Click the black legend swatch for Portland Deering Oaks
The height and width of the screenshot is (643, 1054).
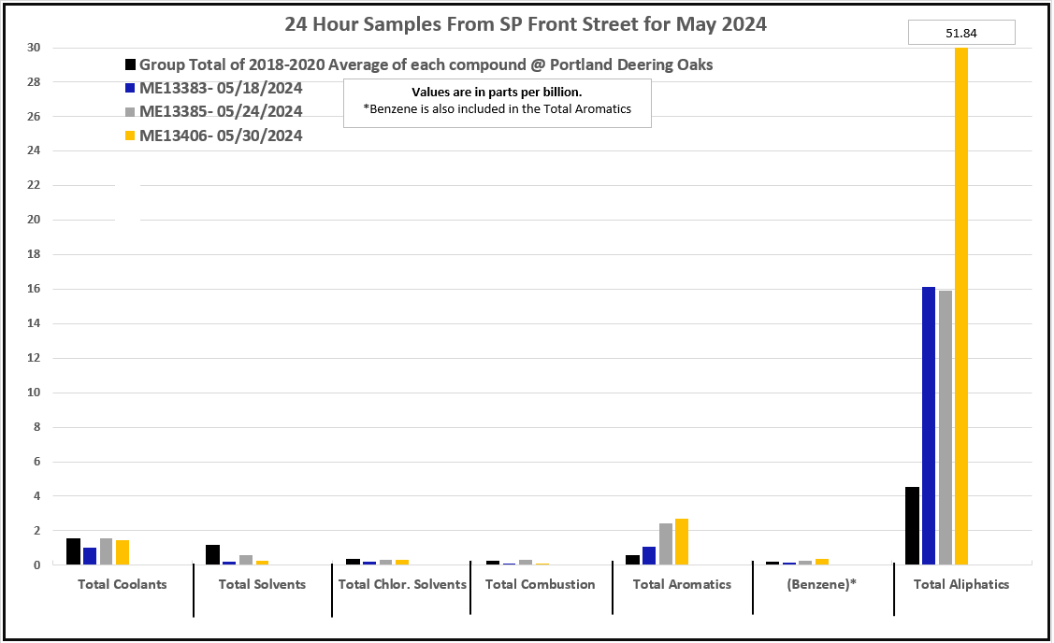tap(130, 65)
